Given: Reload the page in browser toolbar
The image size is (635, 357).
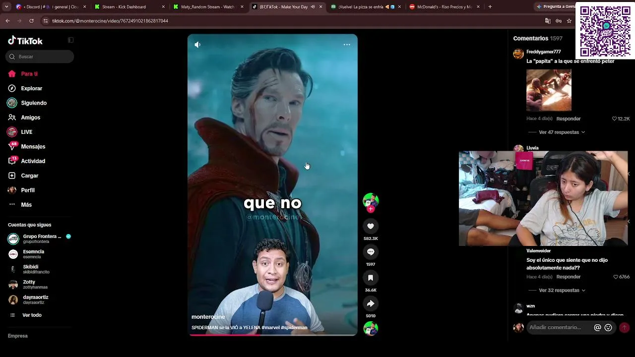Looking at the screenshot, I should click(31, 21).
